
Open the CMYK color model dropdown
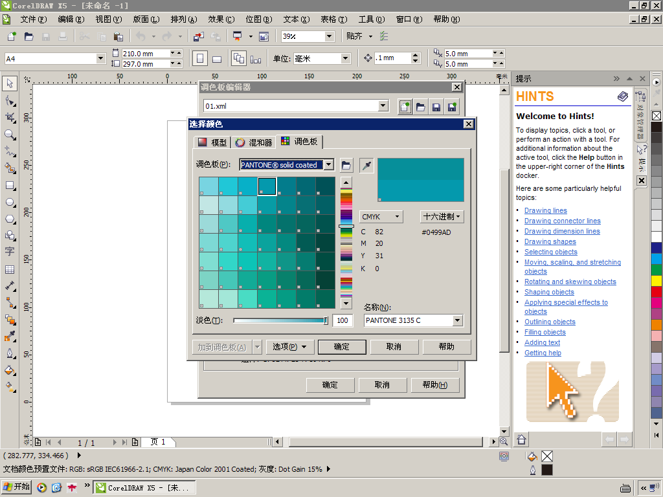pyautogui.click(x=381, y=217)
